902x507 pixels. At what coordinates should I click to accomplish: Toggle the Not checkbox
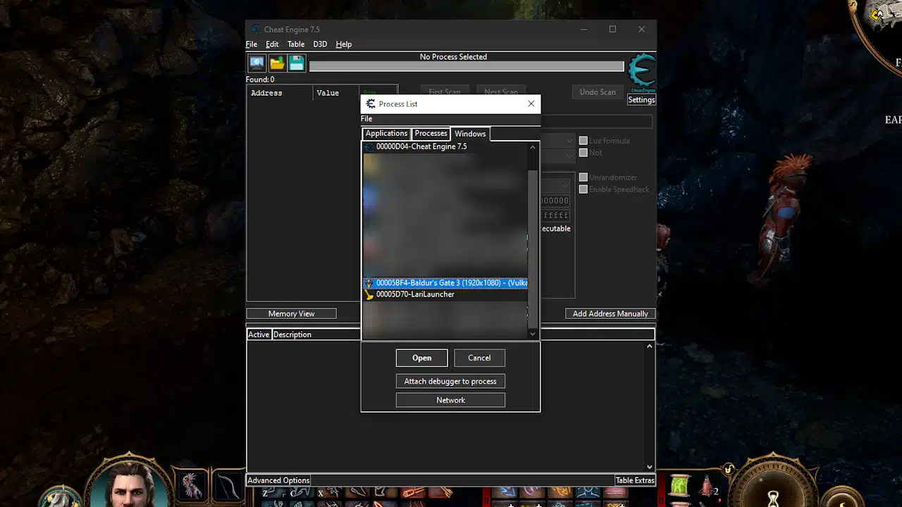(x=583, y=153)
